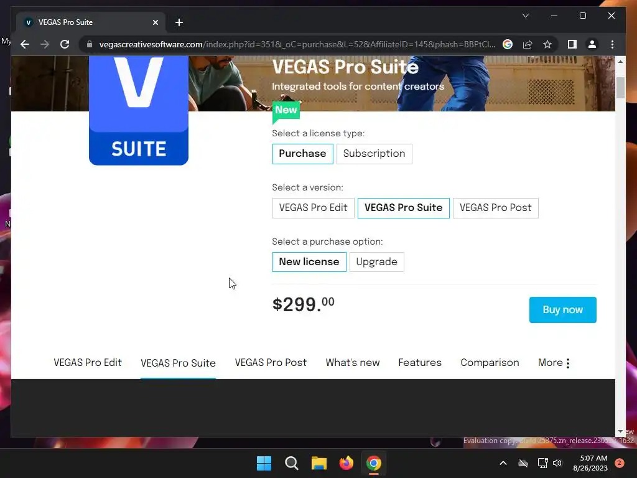Choose VEGAS Pro Suite version option
This screenshot has height=478, width=637.
click(403, 208)
